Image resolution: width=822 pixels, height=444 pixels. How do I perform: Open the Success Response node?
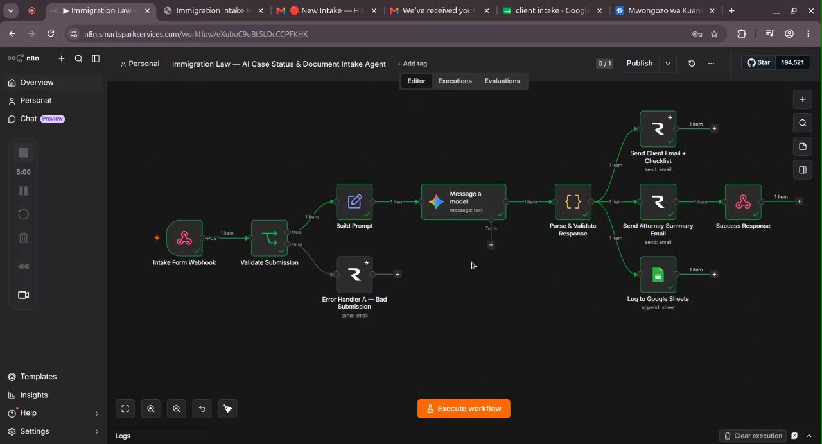(x=743, y=201)
